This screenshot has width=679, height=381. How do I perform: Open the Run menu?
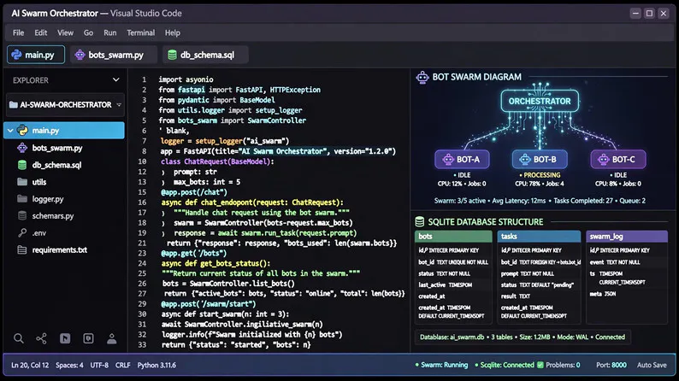point(110,32)
